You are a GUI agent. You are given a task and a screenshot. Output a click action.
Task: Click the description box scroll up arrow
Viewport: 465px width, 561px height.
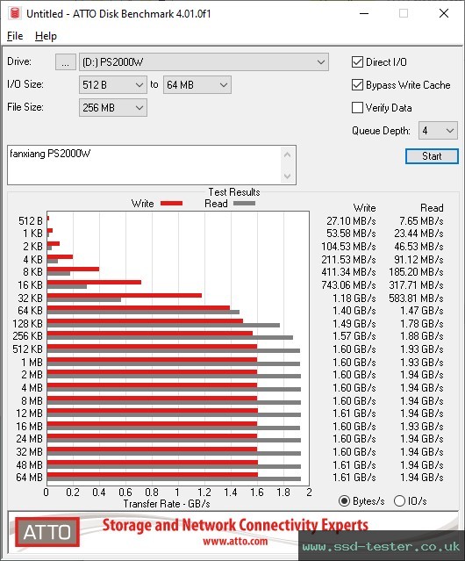pos(288,155)
